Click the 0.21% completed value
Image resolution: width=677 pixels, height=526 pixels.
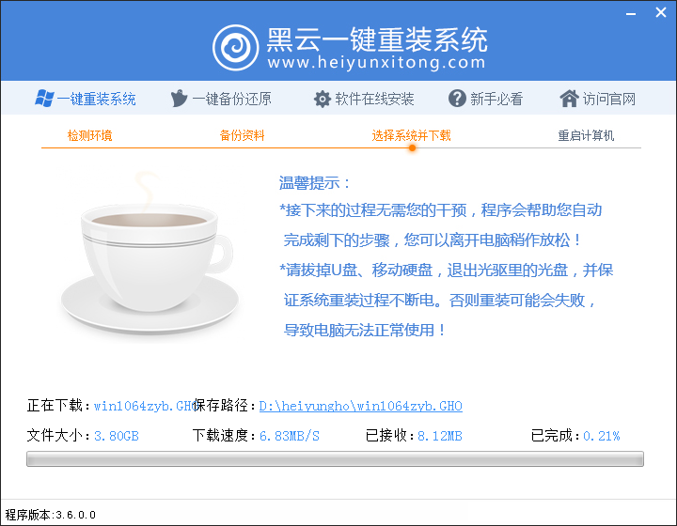click(x=601, y=436)
